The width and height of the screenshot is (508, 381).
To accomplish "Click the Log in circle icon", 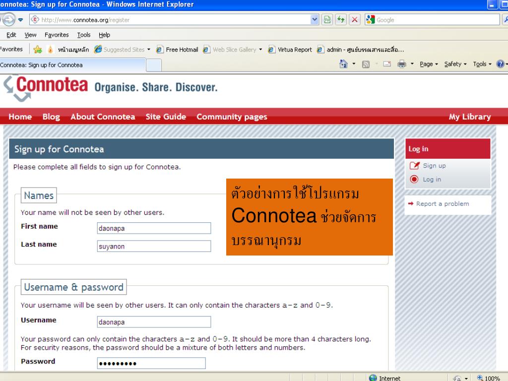I will click(414, 179).
